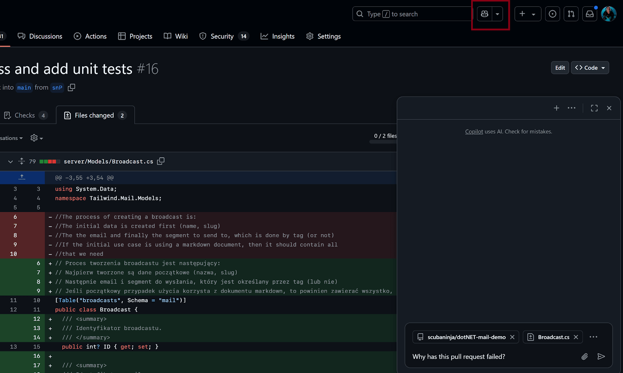Copy the Broadcast.cs file path
Image resolution: width=623 pixels, height=373 pixels.
(160, 161)
